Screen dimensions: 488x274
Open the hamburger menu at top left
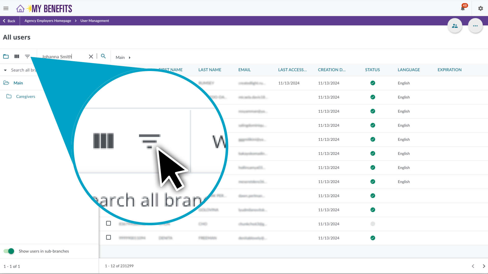(x=6, y=8)
